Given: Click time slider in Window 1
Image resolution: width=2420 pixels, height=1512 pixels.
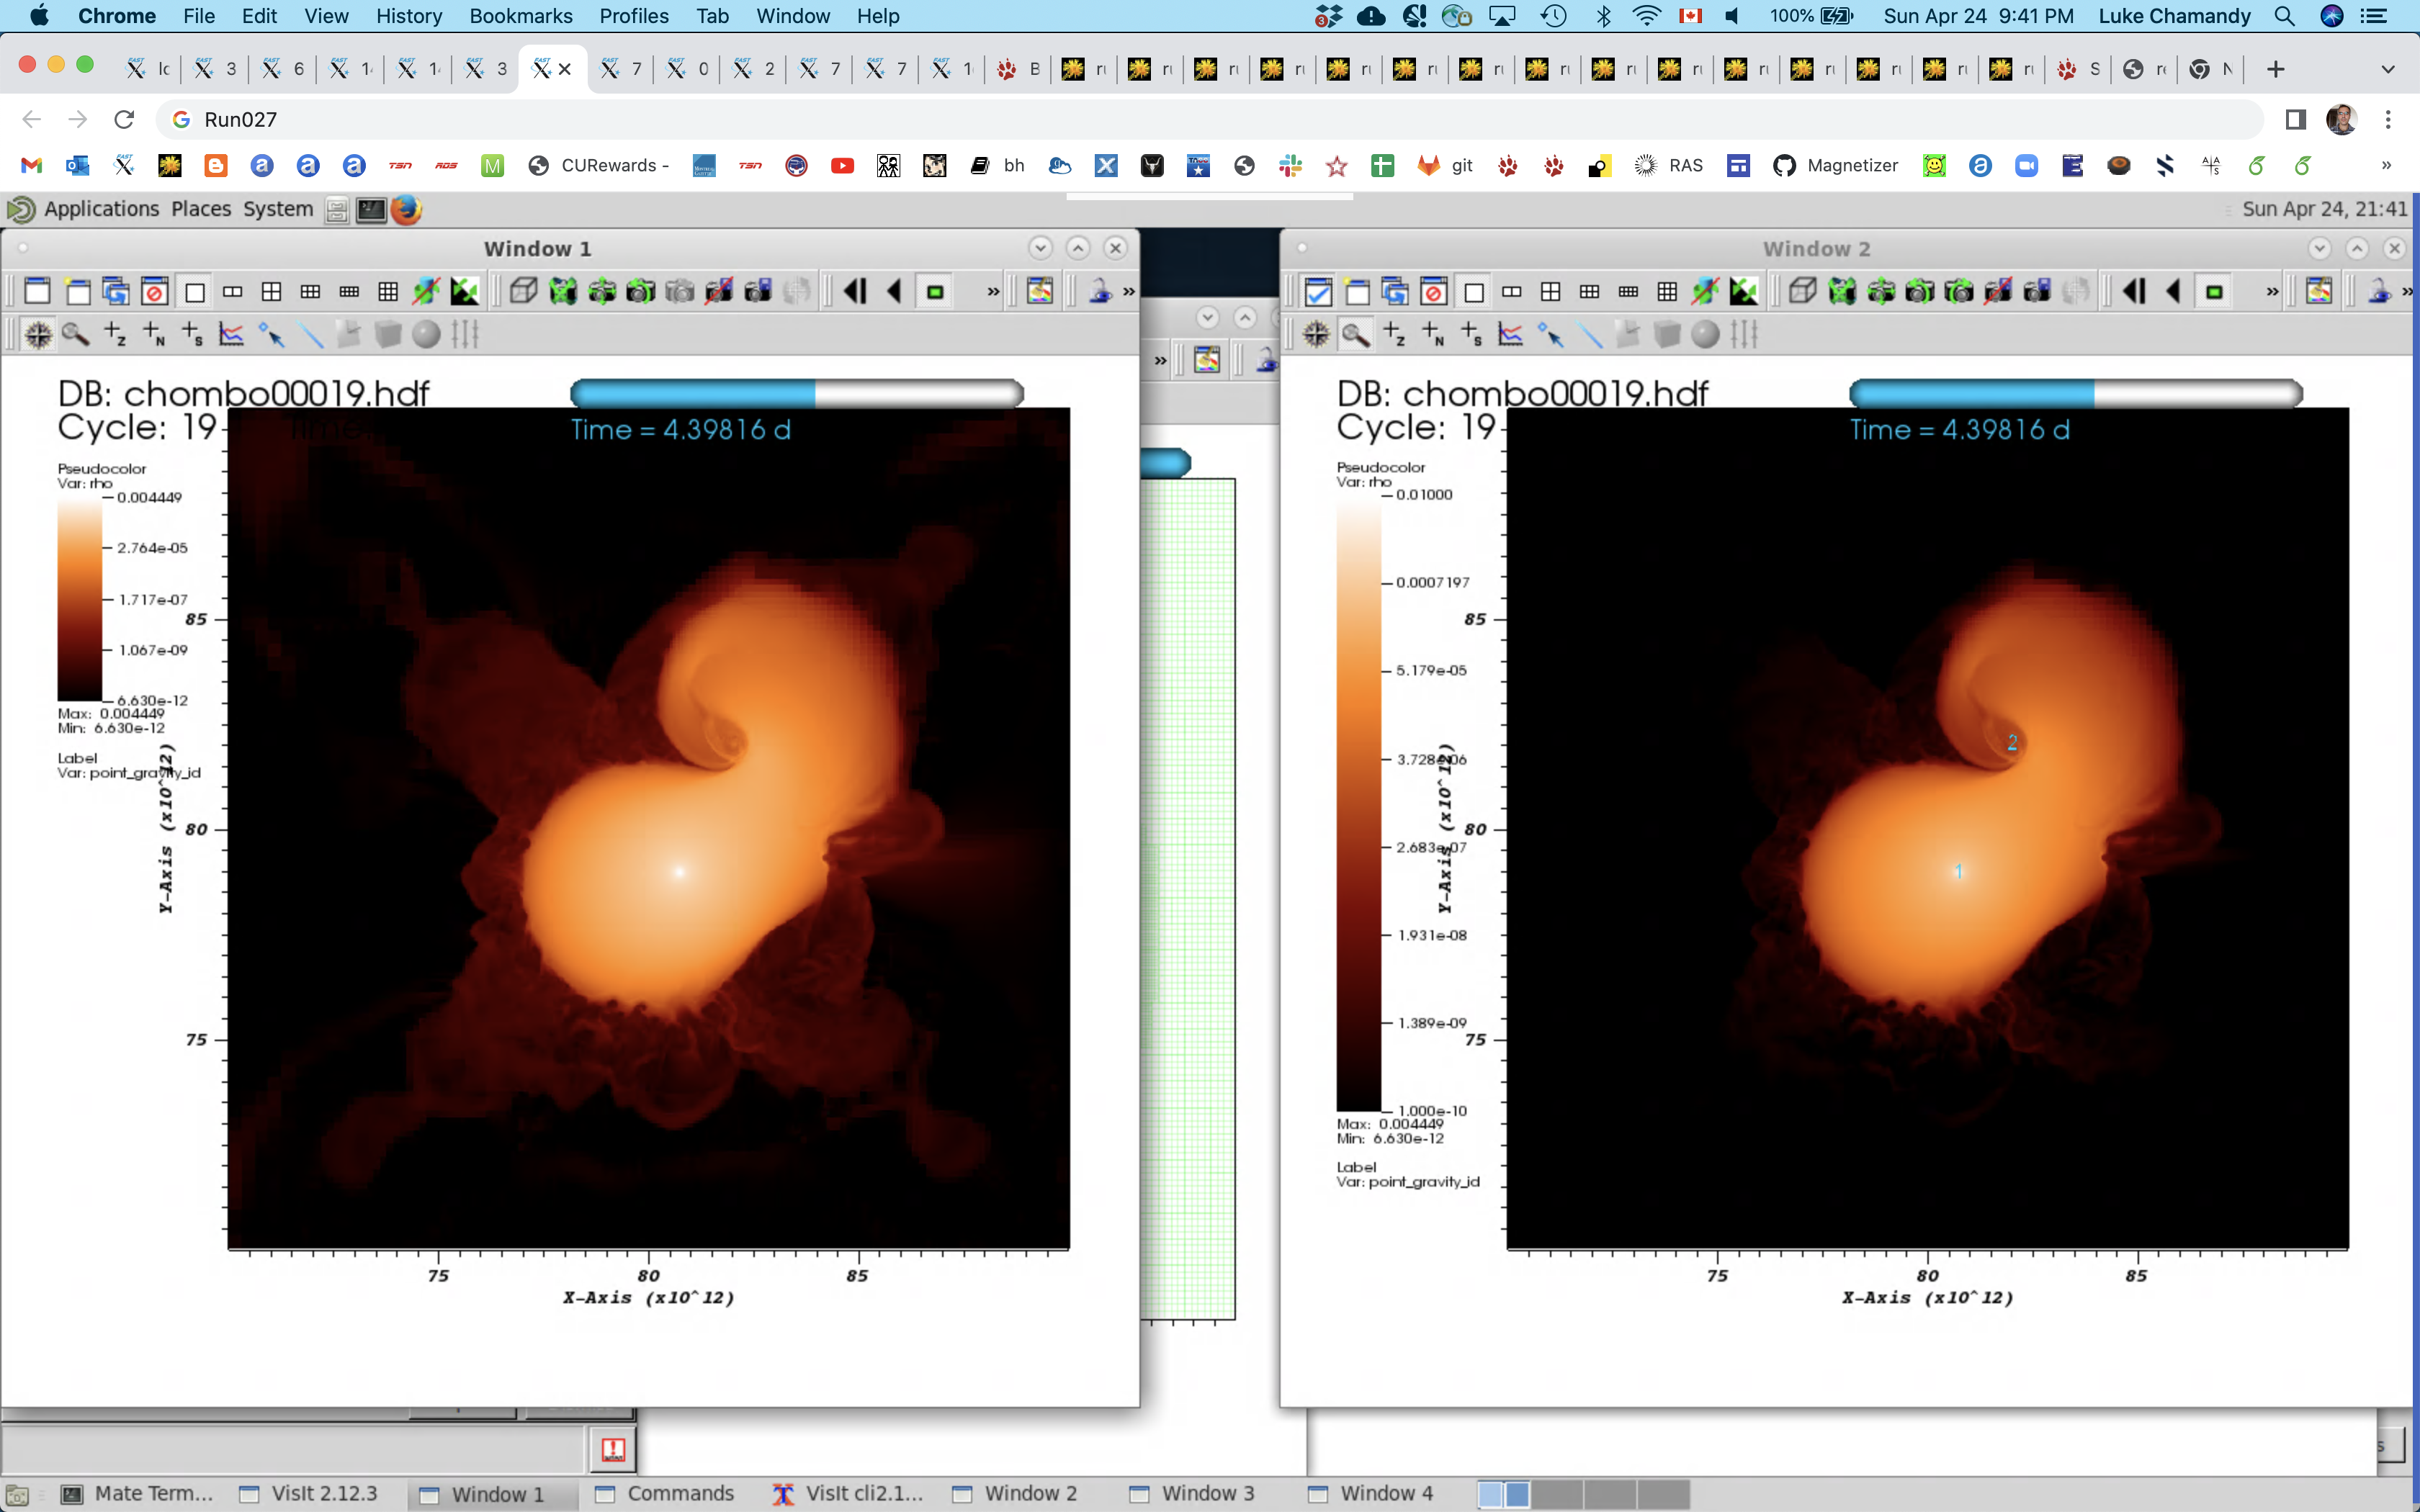Looking at the screenshot, I should (x=797, y=393).
